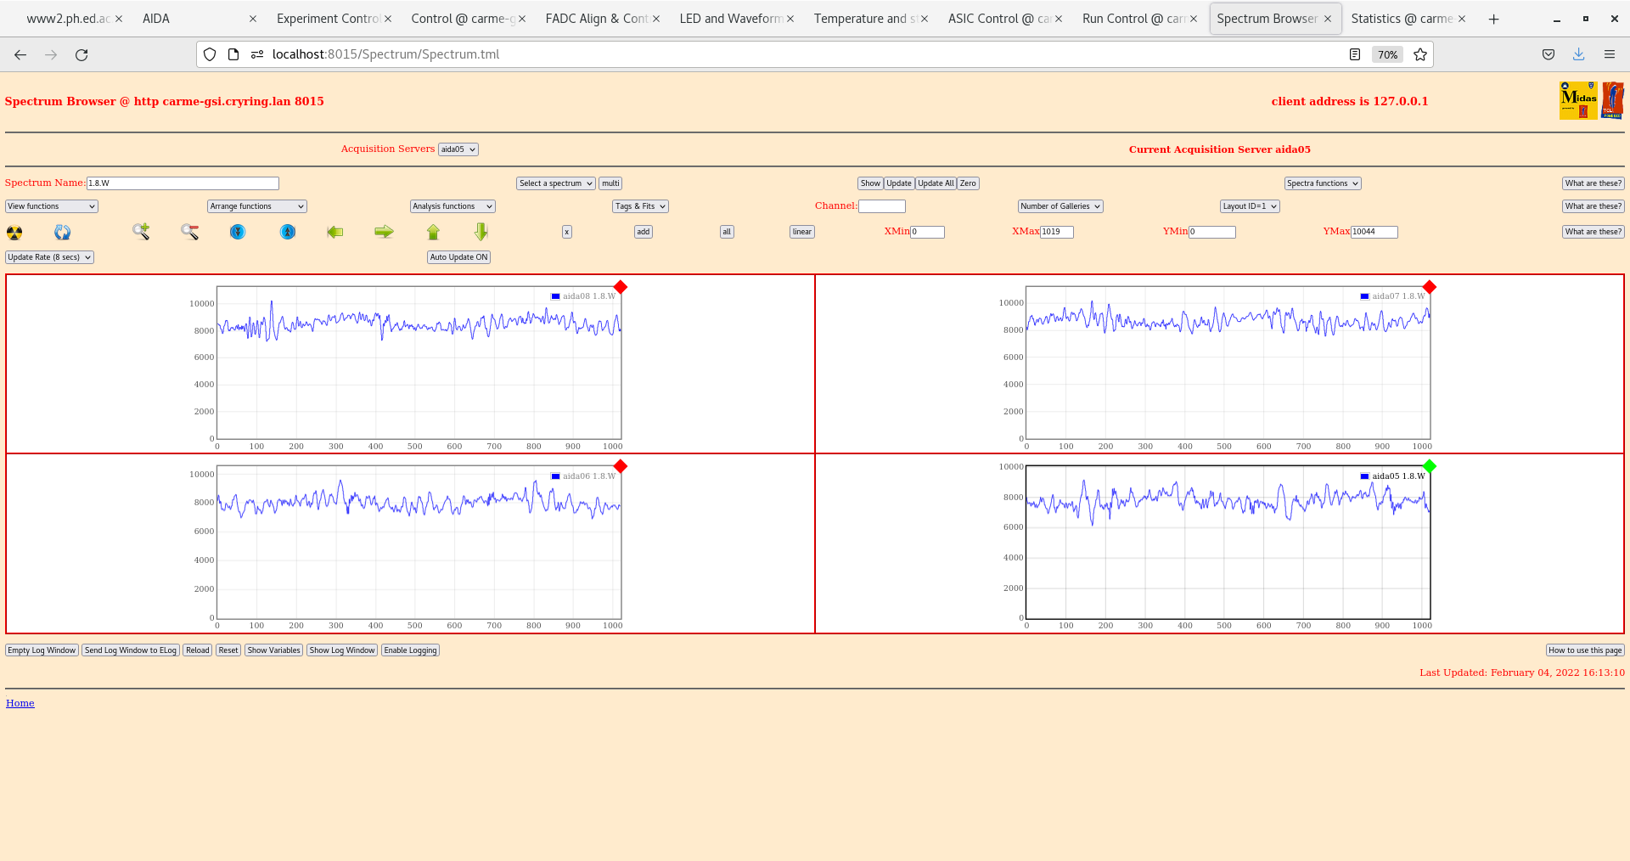Open the Analysis functions dropdown
This screenshot has height=861, width=1630.
coord(452,206)
